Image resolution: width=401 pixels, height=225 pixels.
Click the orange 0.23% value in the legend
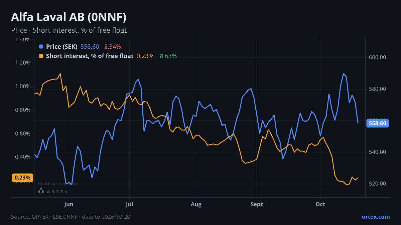click(145, 56)
